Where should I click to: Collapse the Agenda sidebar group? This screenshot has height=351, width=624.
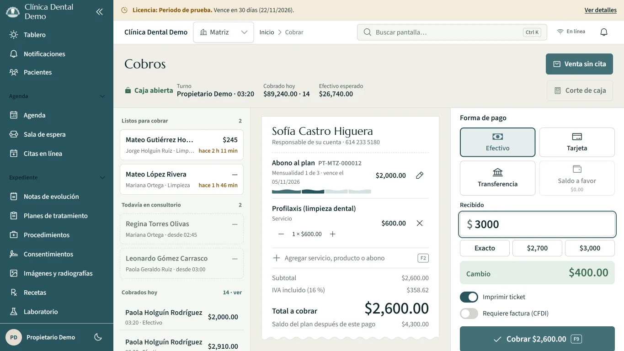coord(102,96)
